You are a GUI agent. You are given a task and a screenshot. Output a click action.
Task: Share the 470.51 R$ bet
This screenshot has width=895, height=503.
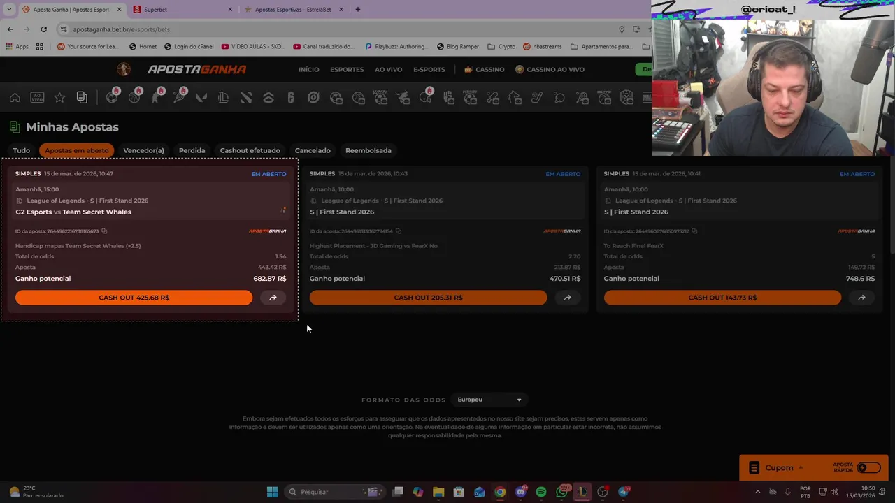567,298
